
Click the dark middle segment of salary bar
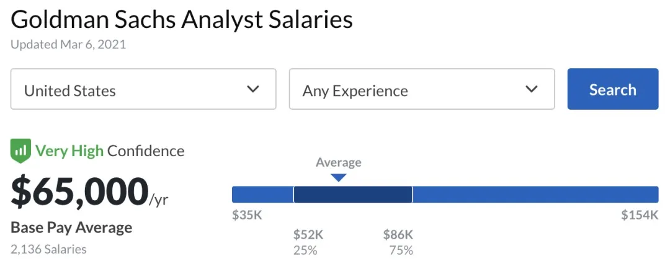pos(352,195)
